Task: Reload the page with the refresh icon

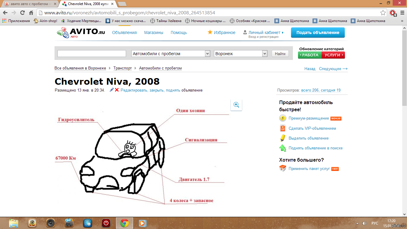Action: tap(22, 13)
